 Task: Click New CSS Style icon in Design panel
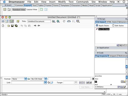[121, 45]
